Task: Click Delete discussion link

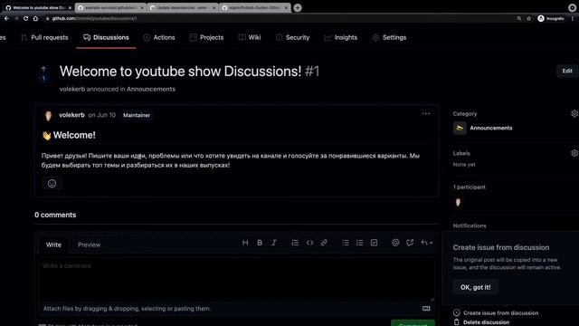Action: tap(481, 322)
